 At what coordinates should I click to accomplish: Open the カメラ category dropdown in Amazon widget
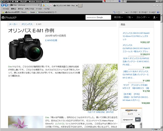(x=131, y=114)
